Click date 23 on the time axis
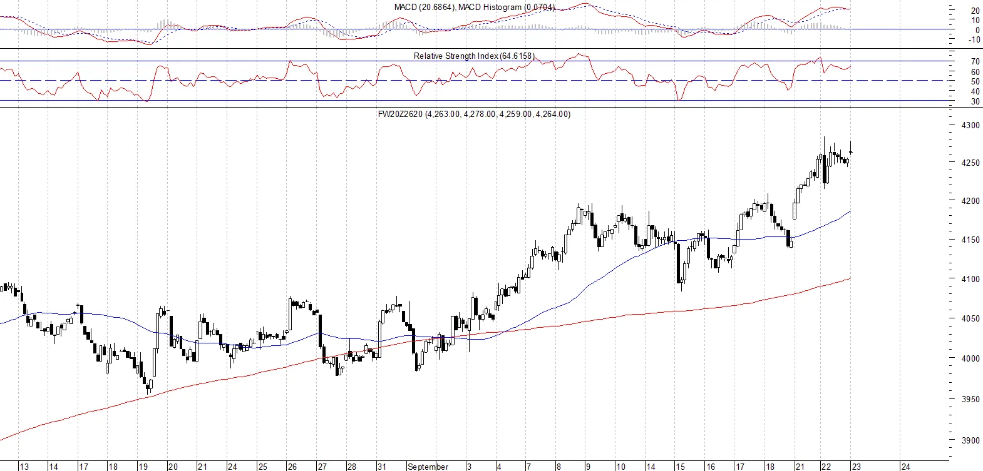 856,467
